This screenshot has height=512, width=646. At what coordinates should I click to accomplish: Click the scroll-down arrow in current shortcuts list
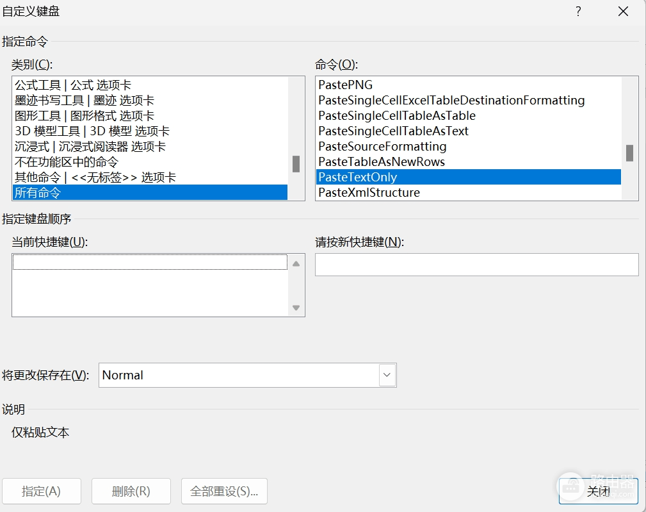[296, 308]
